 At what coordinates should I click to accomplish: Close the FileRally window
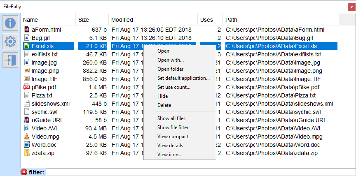click(x=351, y=7)
